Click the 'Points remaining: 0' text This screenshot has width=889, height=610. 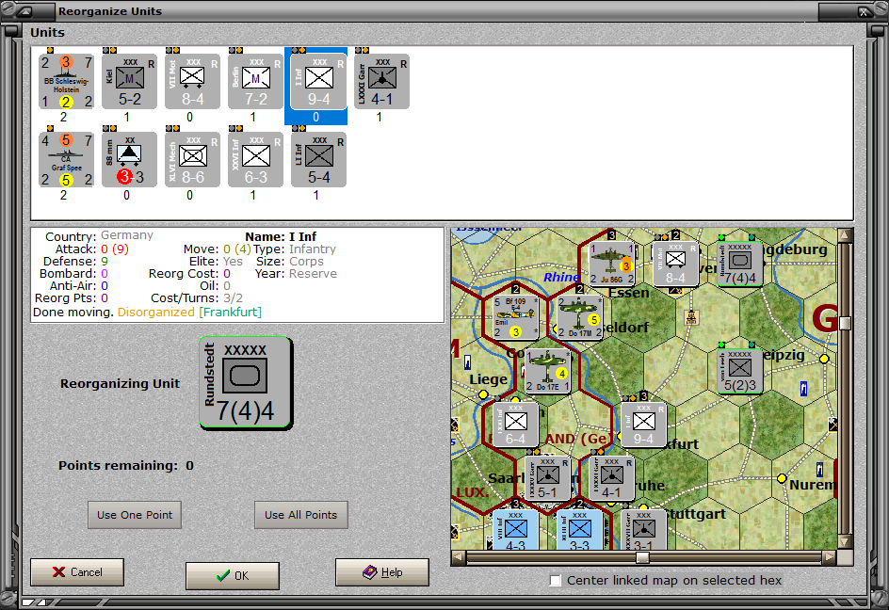(x=126, y=465)
